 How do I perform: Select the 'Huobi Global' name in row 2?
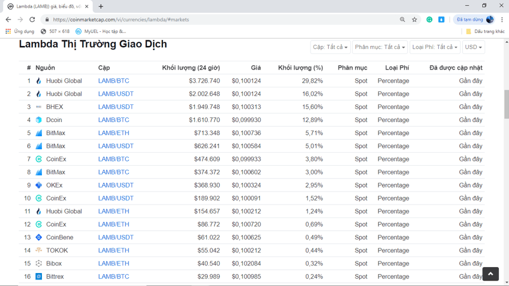(x=64, y=94)
